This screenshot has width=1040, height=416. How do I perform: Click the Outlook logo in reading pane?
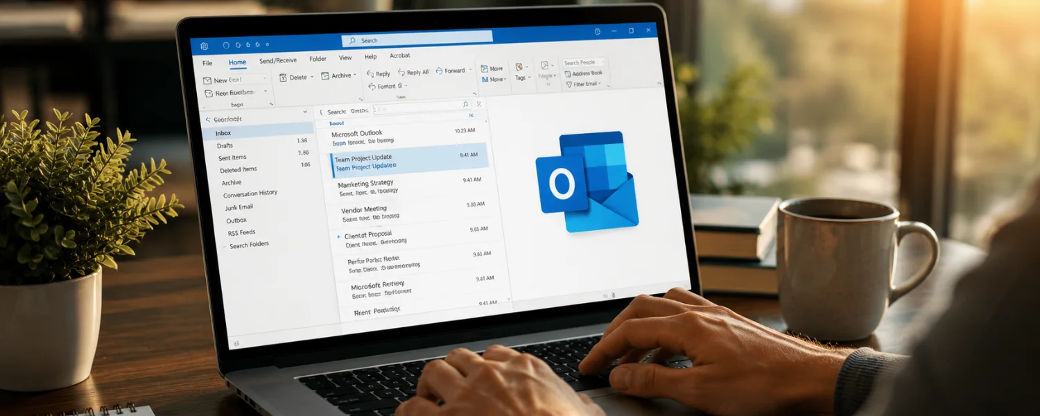587,182
